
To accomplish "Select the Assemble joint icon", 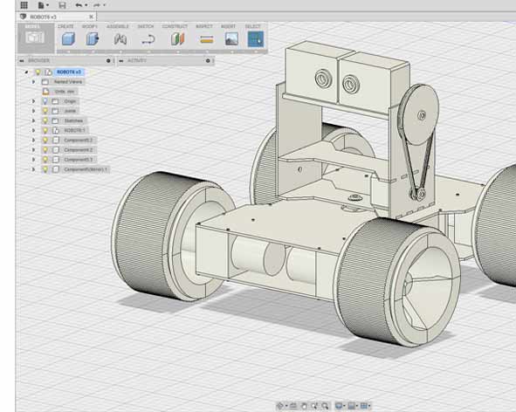I will point(120,39).
